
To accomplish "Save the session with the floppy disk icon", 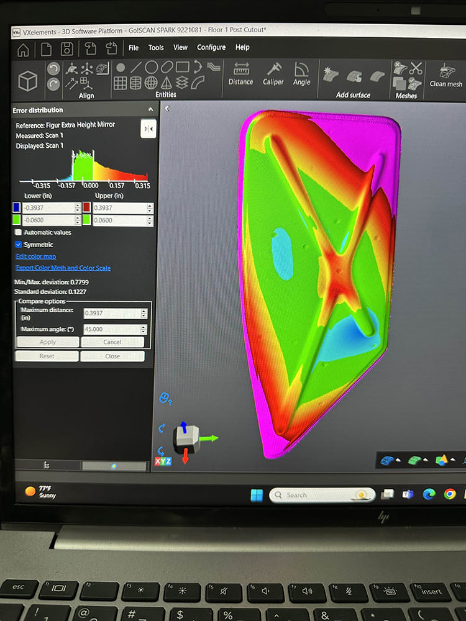I will (x=67, y=48).
